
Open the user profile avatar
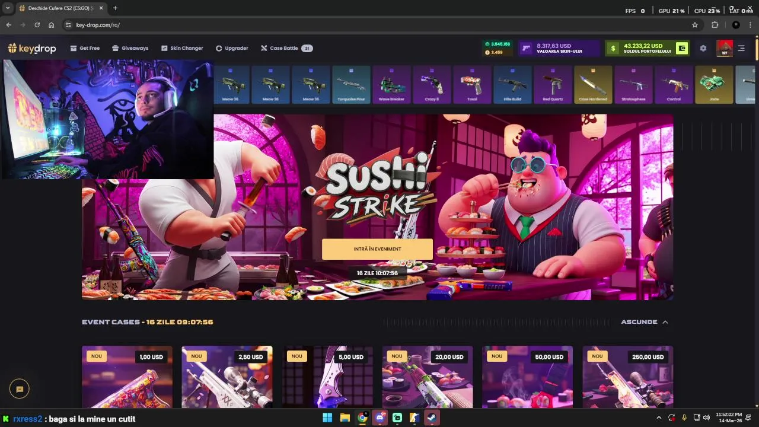pyautogui.click(x=725, y=49)
